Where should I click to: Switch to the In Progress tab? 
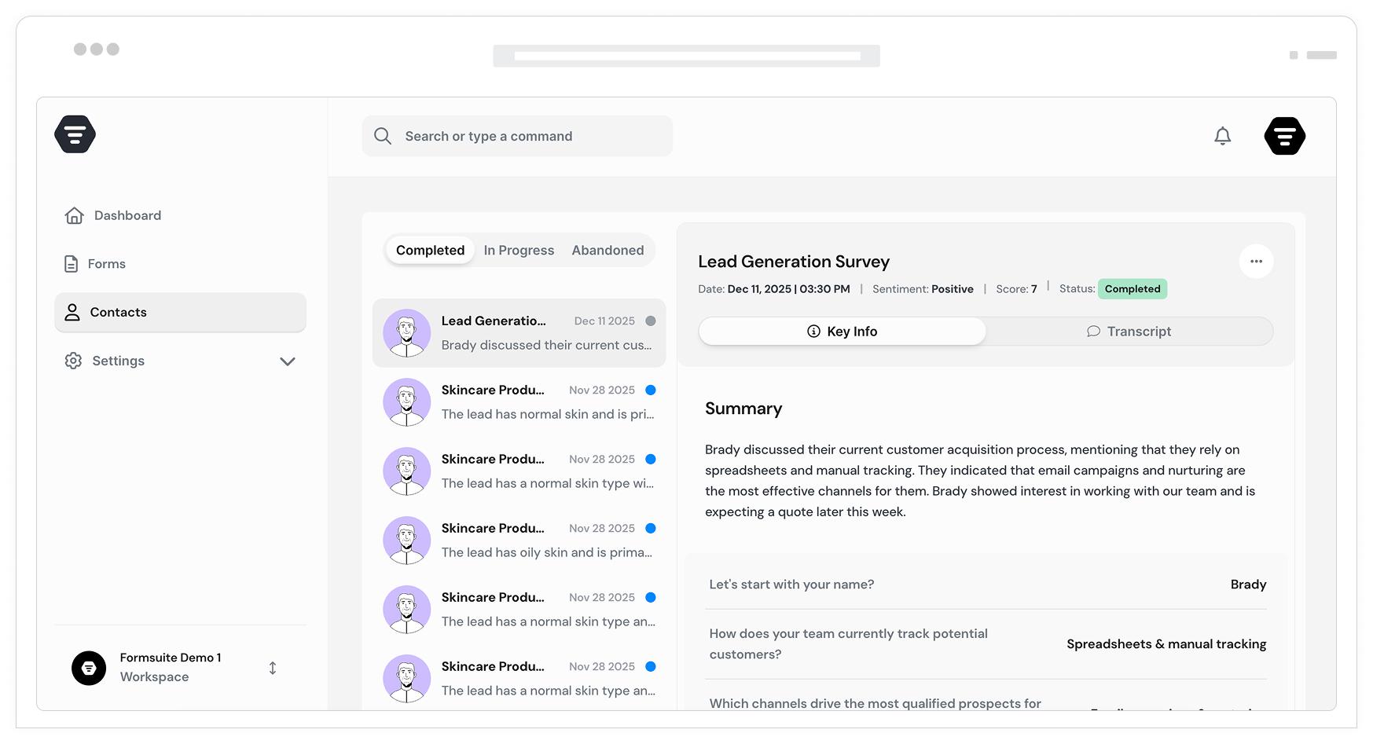[x=519, y=251]
